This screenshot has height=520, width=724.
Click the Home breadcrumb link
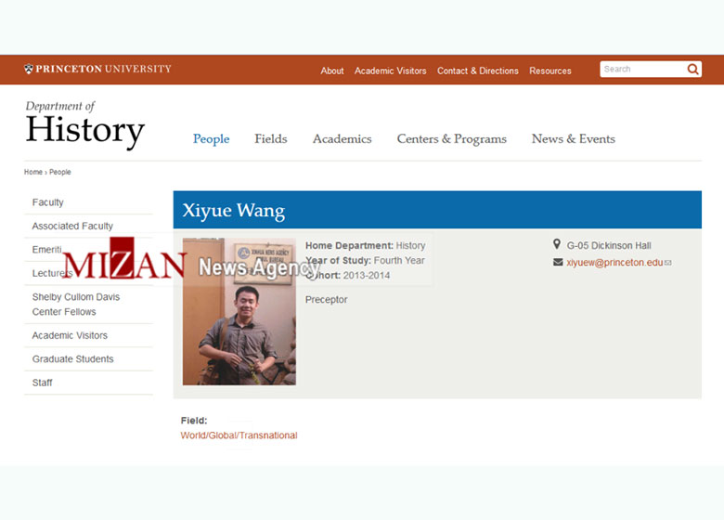coord(33,172)
